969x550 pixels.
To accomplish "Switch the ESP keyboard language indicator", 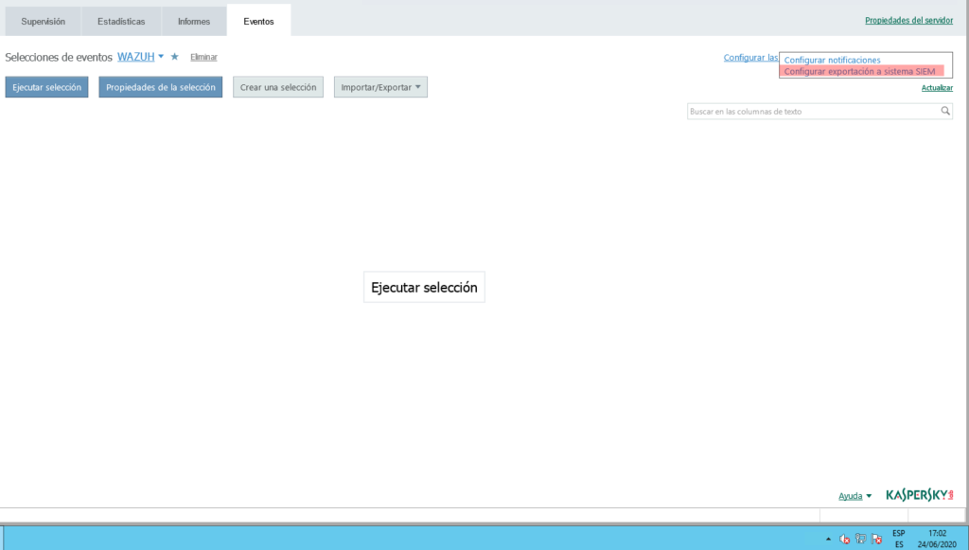I will 898,539.
